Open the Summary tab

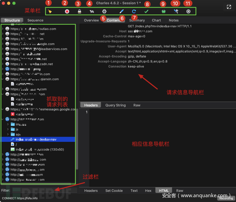(x=137, y=20)
